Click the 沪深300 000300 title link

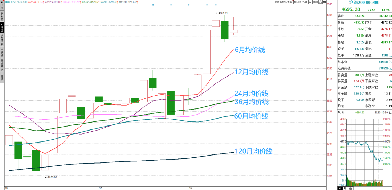364,3
